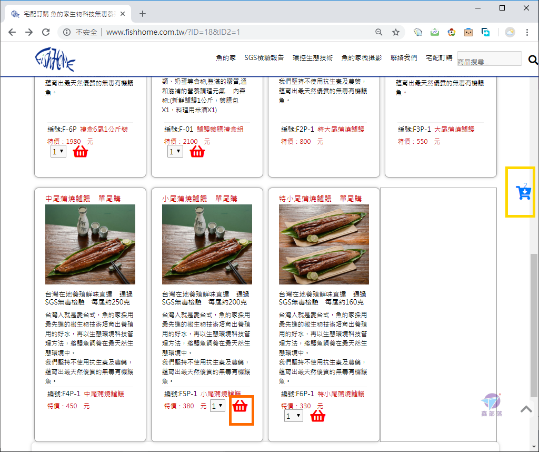Screen dimensions: 539x452
Task: Reload the current page
Action: 46,32
